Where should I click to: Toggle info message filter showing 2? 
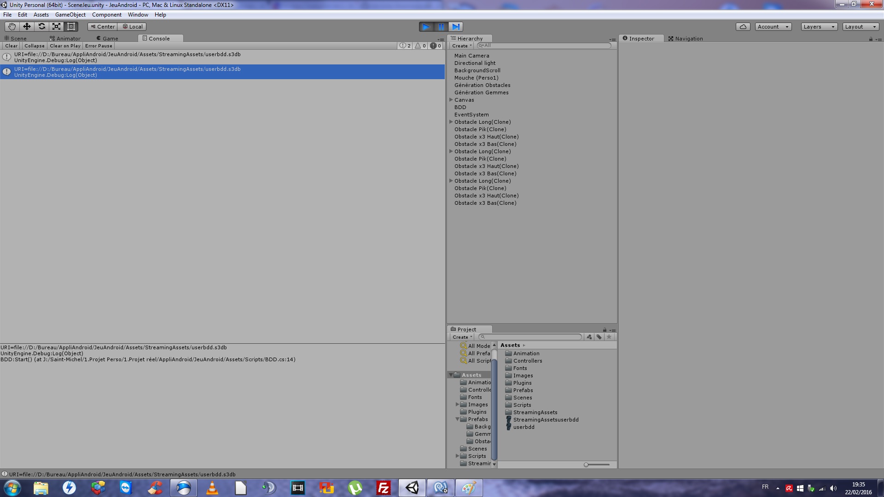pos(405,46)
